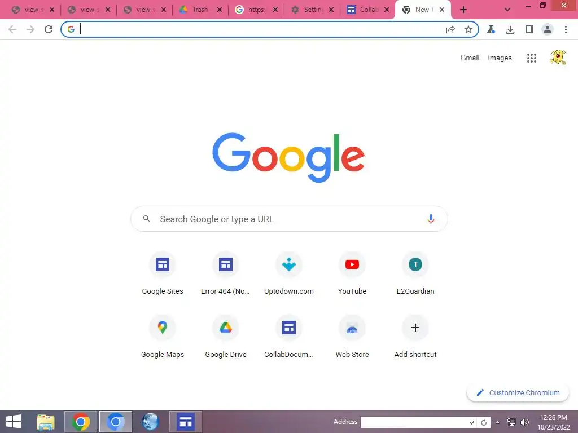Image resolution: width=578 pixels, height=433 pixels.
Task: Open the E2Guardian shortcut
Action: tap(415, 273)
